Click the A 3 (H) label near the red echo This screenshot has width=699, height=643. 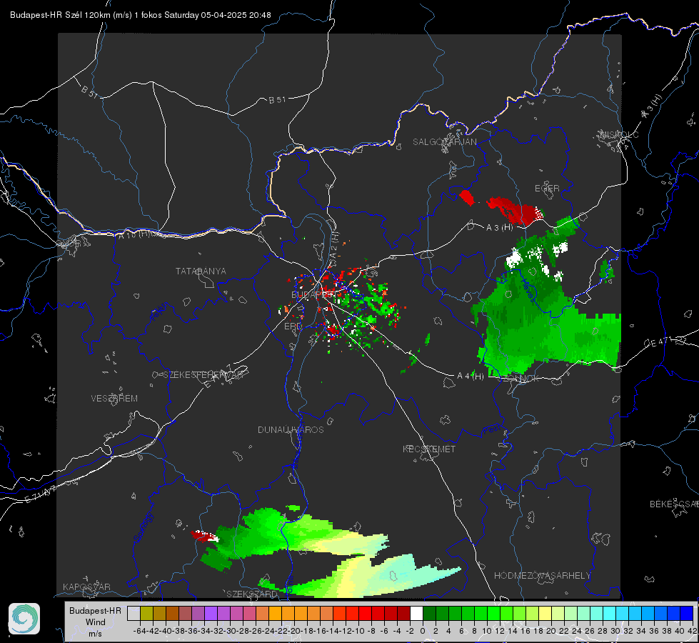(499, 227)
